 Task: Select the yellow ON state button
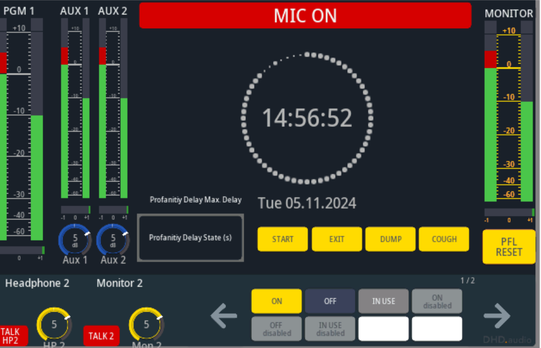coord(277,301)
